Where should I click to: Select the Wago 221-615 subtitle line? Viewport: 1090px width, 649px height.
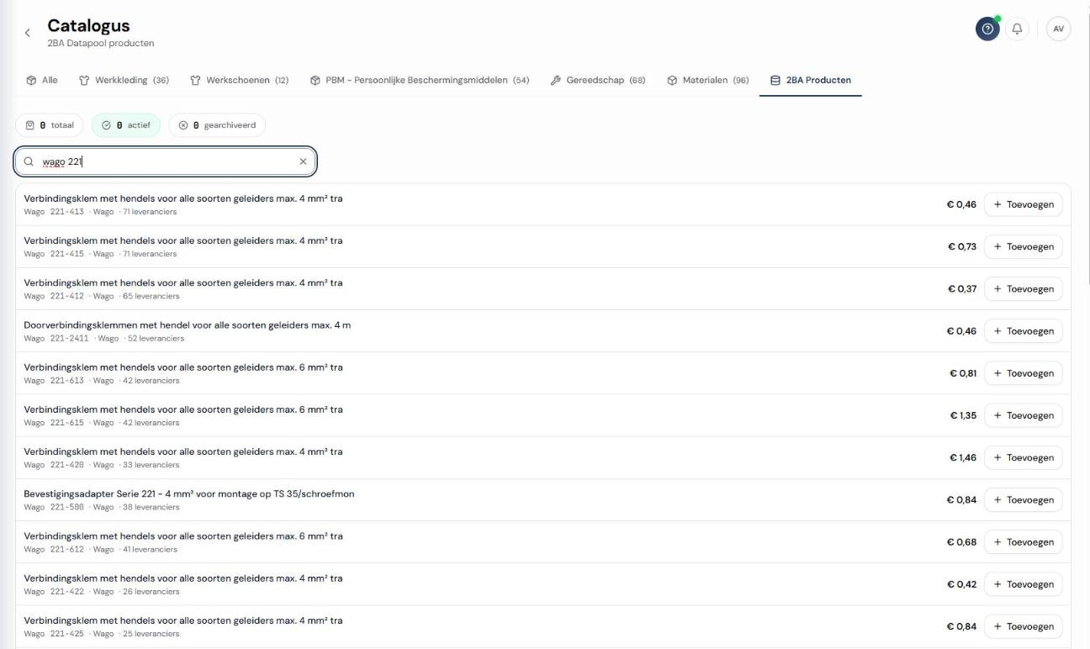click(101, 423)
